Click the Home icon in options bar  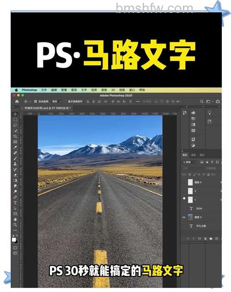click(17, 102)
